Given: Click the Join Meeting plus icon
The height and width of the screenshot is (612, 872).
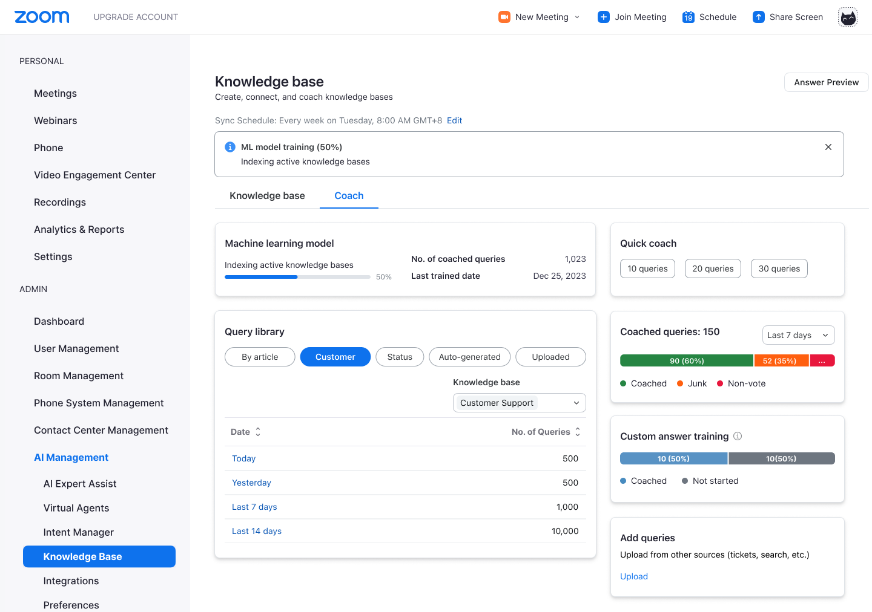Looking at the screenshot, I should [x=604, y=17].
